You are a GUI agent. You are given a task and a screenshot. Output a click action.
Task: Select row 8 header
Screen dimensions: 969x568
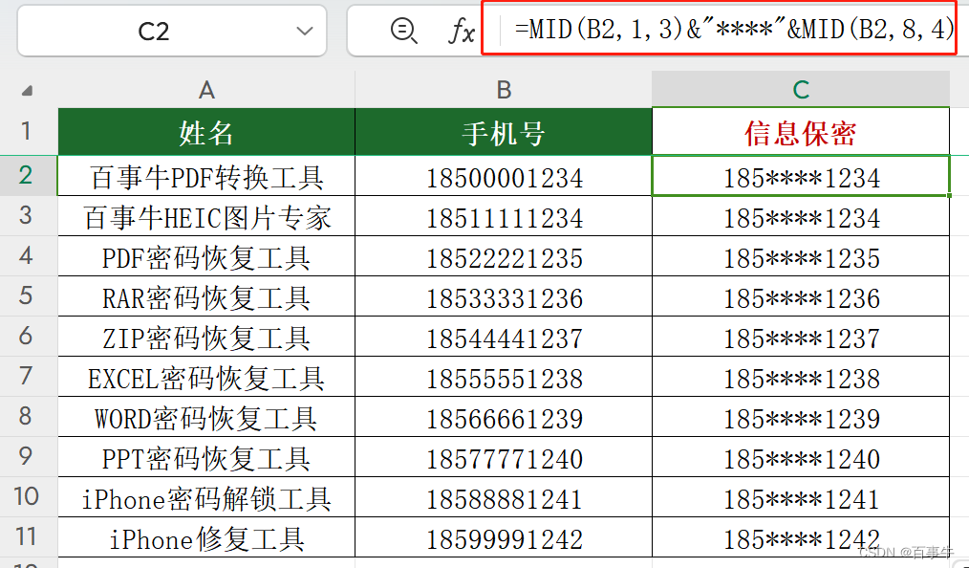[29, 417]
